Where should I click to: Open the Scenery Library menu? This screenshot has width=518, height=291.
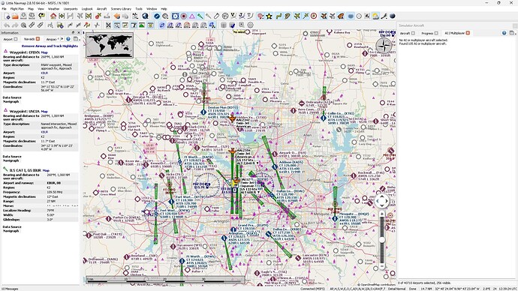tap(121, 9)
